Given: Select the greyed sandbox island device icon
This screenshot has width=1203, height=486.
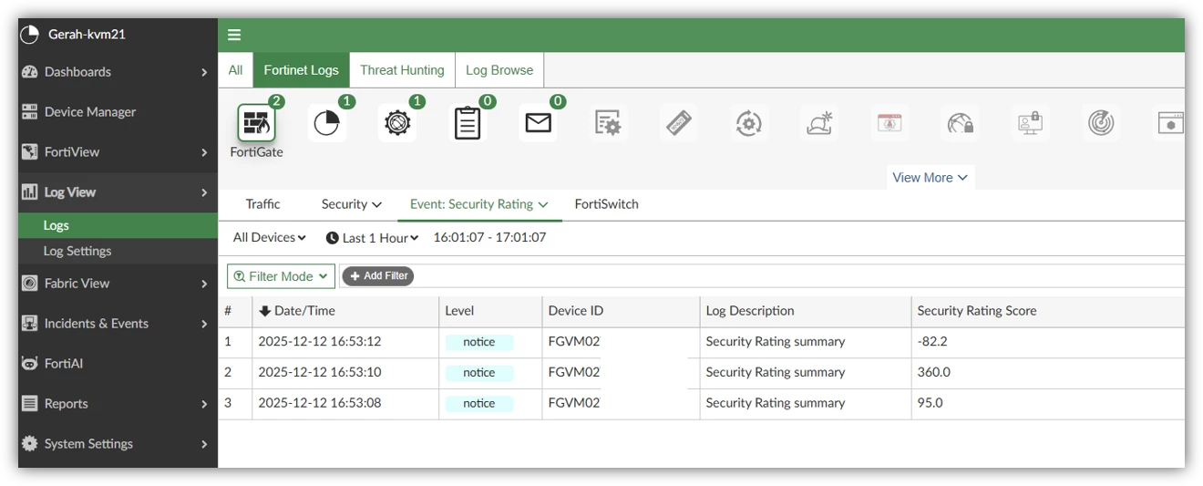Looking at the screenshot, I should coord(818,123).
